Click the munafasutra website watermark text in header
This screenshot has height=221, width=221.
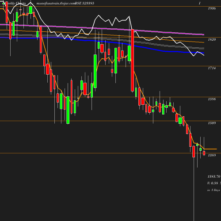point(56,4)
